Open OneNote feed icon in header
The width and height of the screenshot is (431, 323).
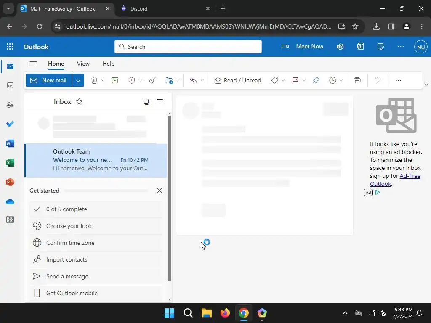360,47
